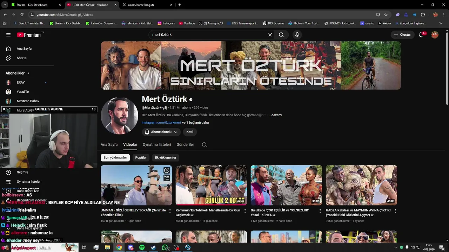449x252 pixels.
Task: Open a new browser tab
Action: coord(180,5)
